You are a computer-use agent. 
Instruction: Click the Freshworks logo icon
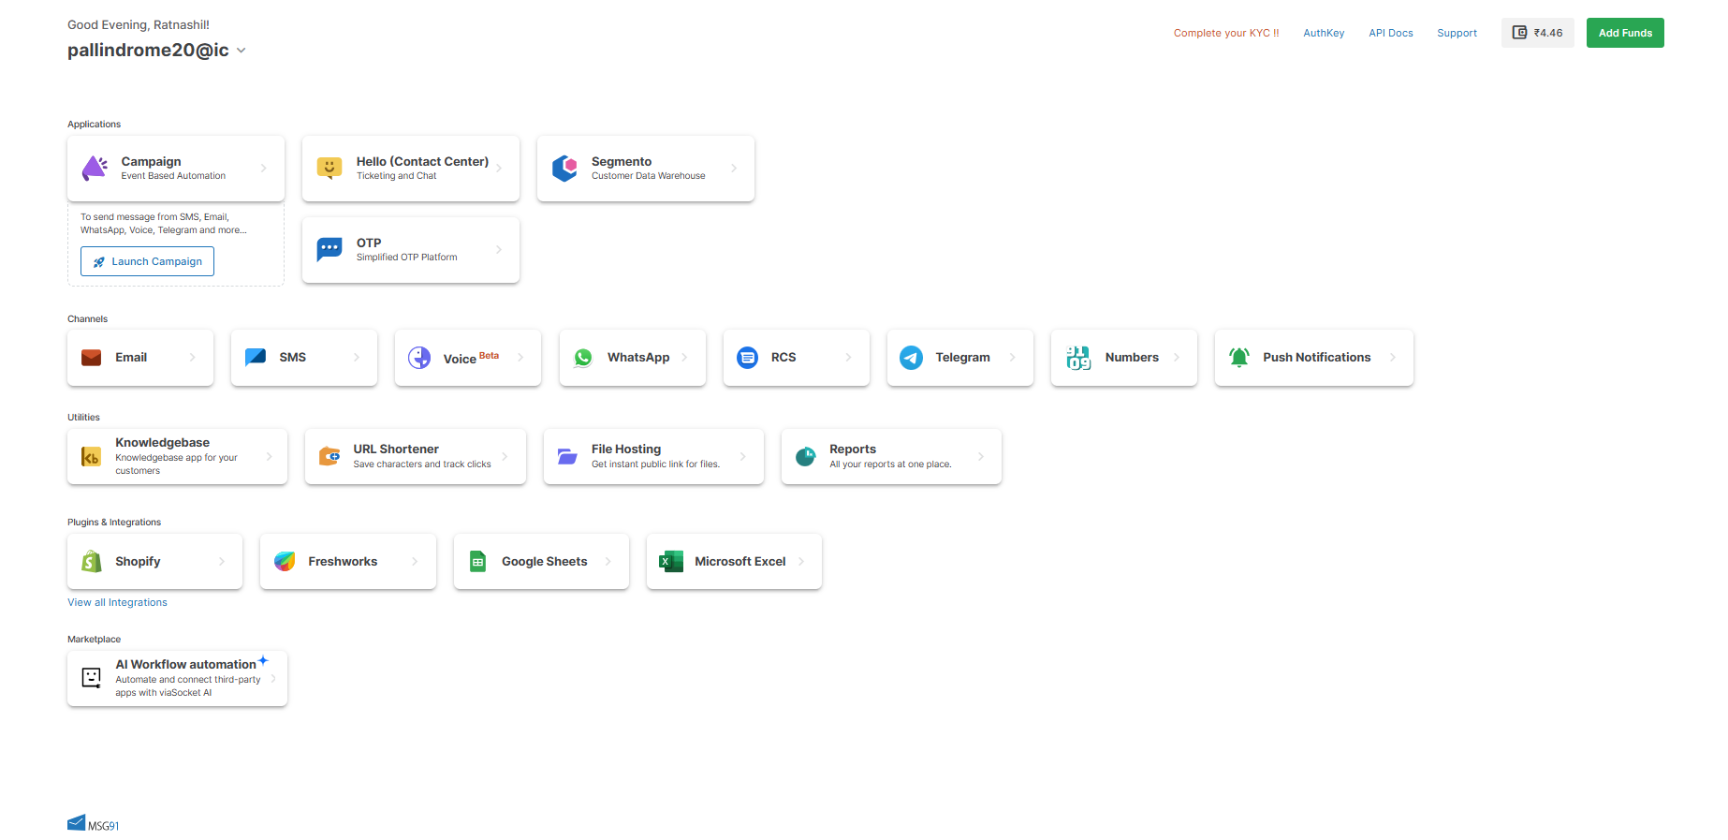285,561
